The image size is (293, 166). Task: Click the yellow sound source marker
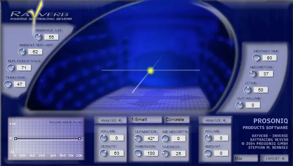pos(151,71)
